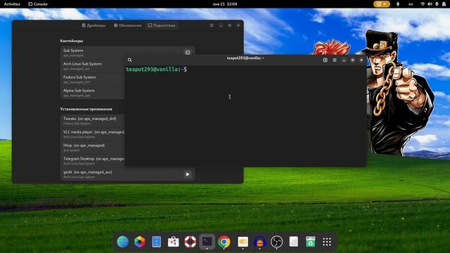
Task: Click the yellow indicator pill in top bar
Action: [381, 4]
